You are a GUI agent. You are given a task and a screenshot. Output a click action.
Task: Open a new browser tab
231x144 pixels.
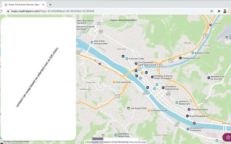pyautogui.click(x=50, y=4)
